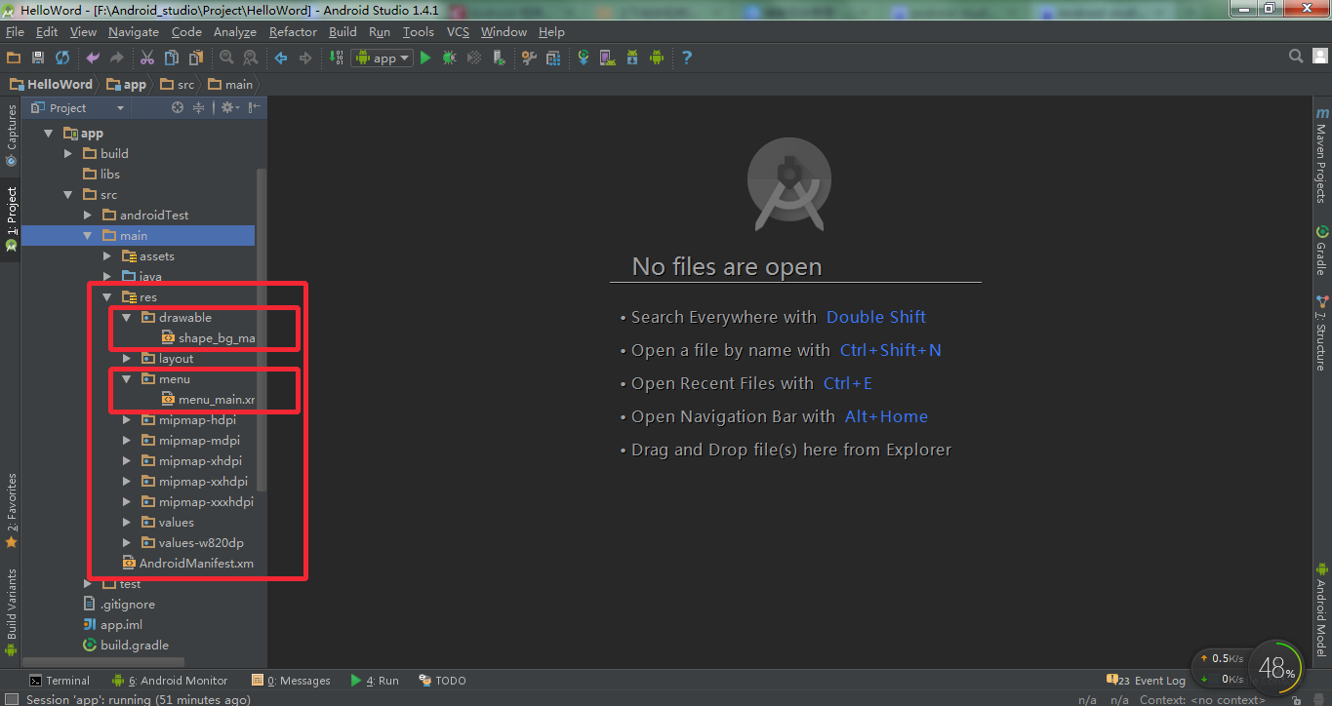Open the Structure side tab
The height and width of the screenshot is (706, 1332).
coord(1322,332)
